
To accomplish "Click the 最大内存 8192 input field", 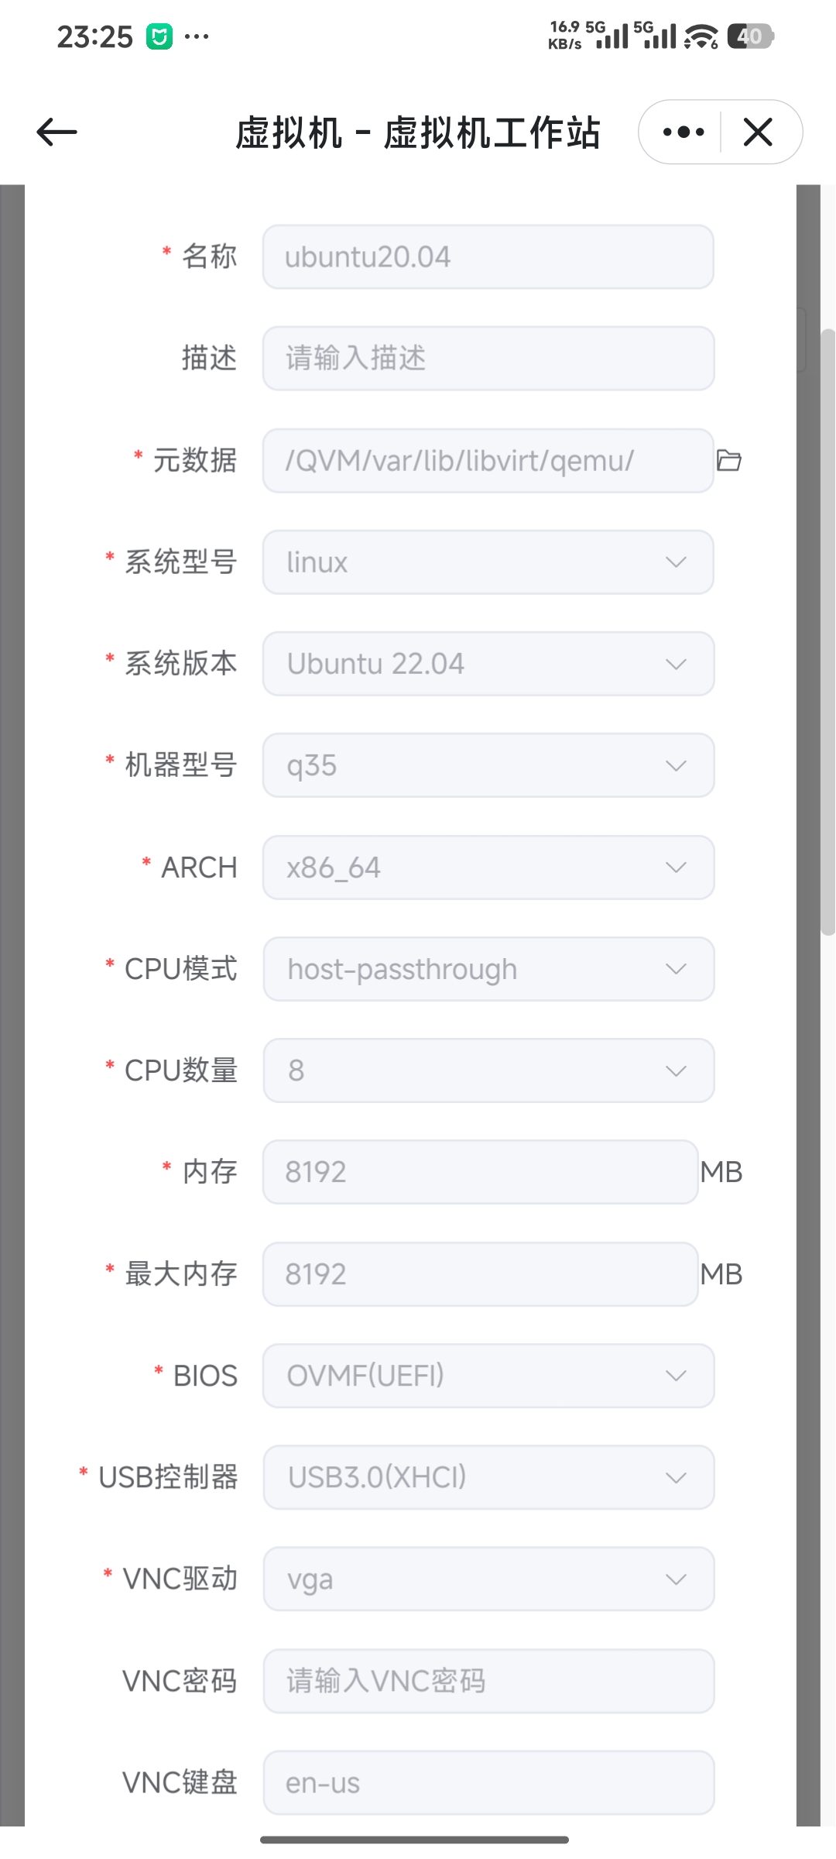I will (480, 1274).
